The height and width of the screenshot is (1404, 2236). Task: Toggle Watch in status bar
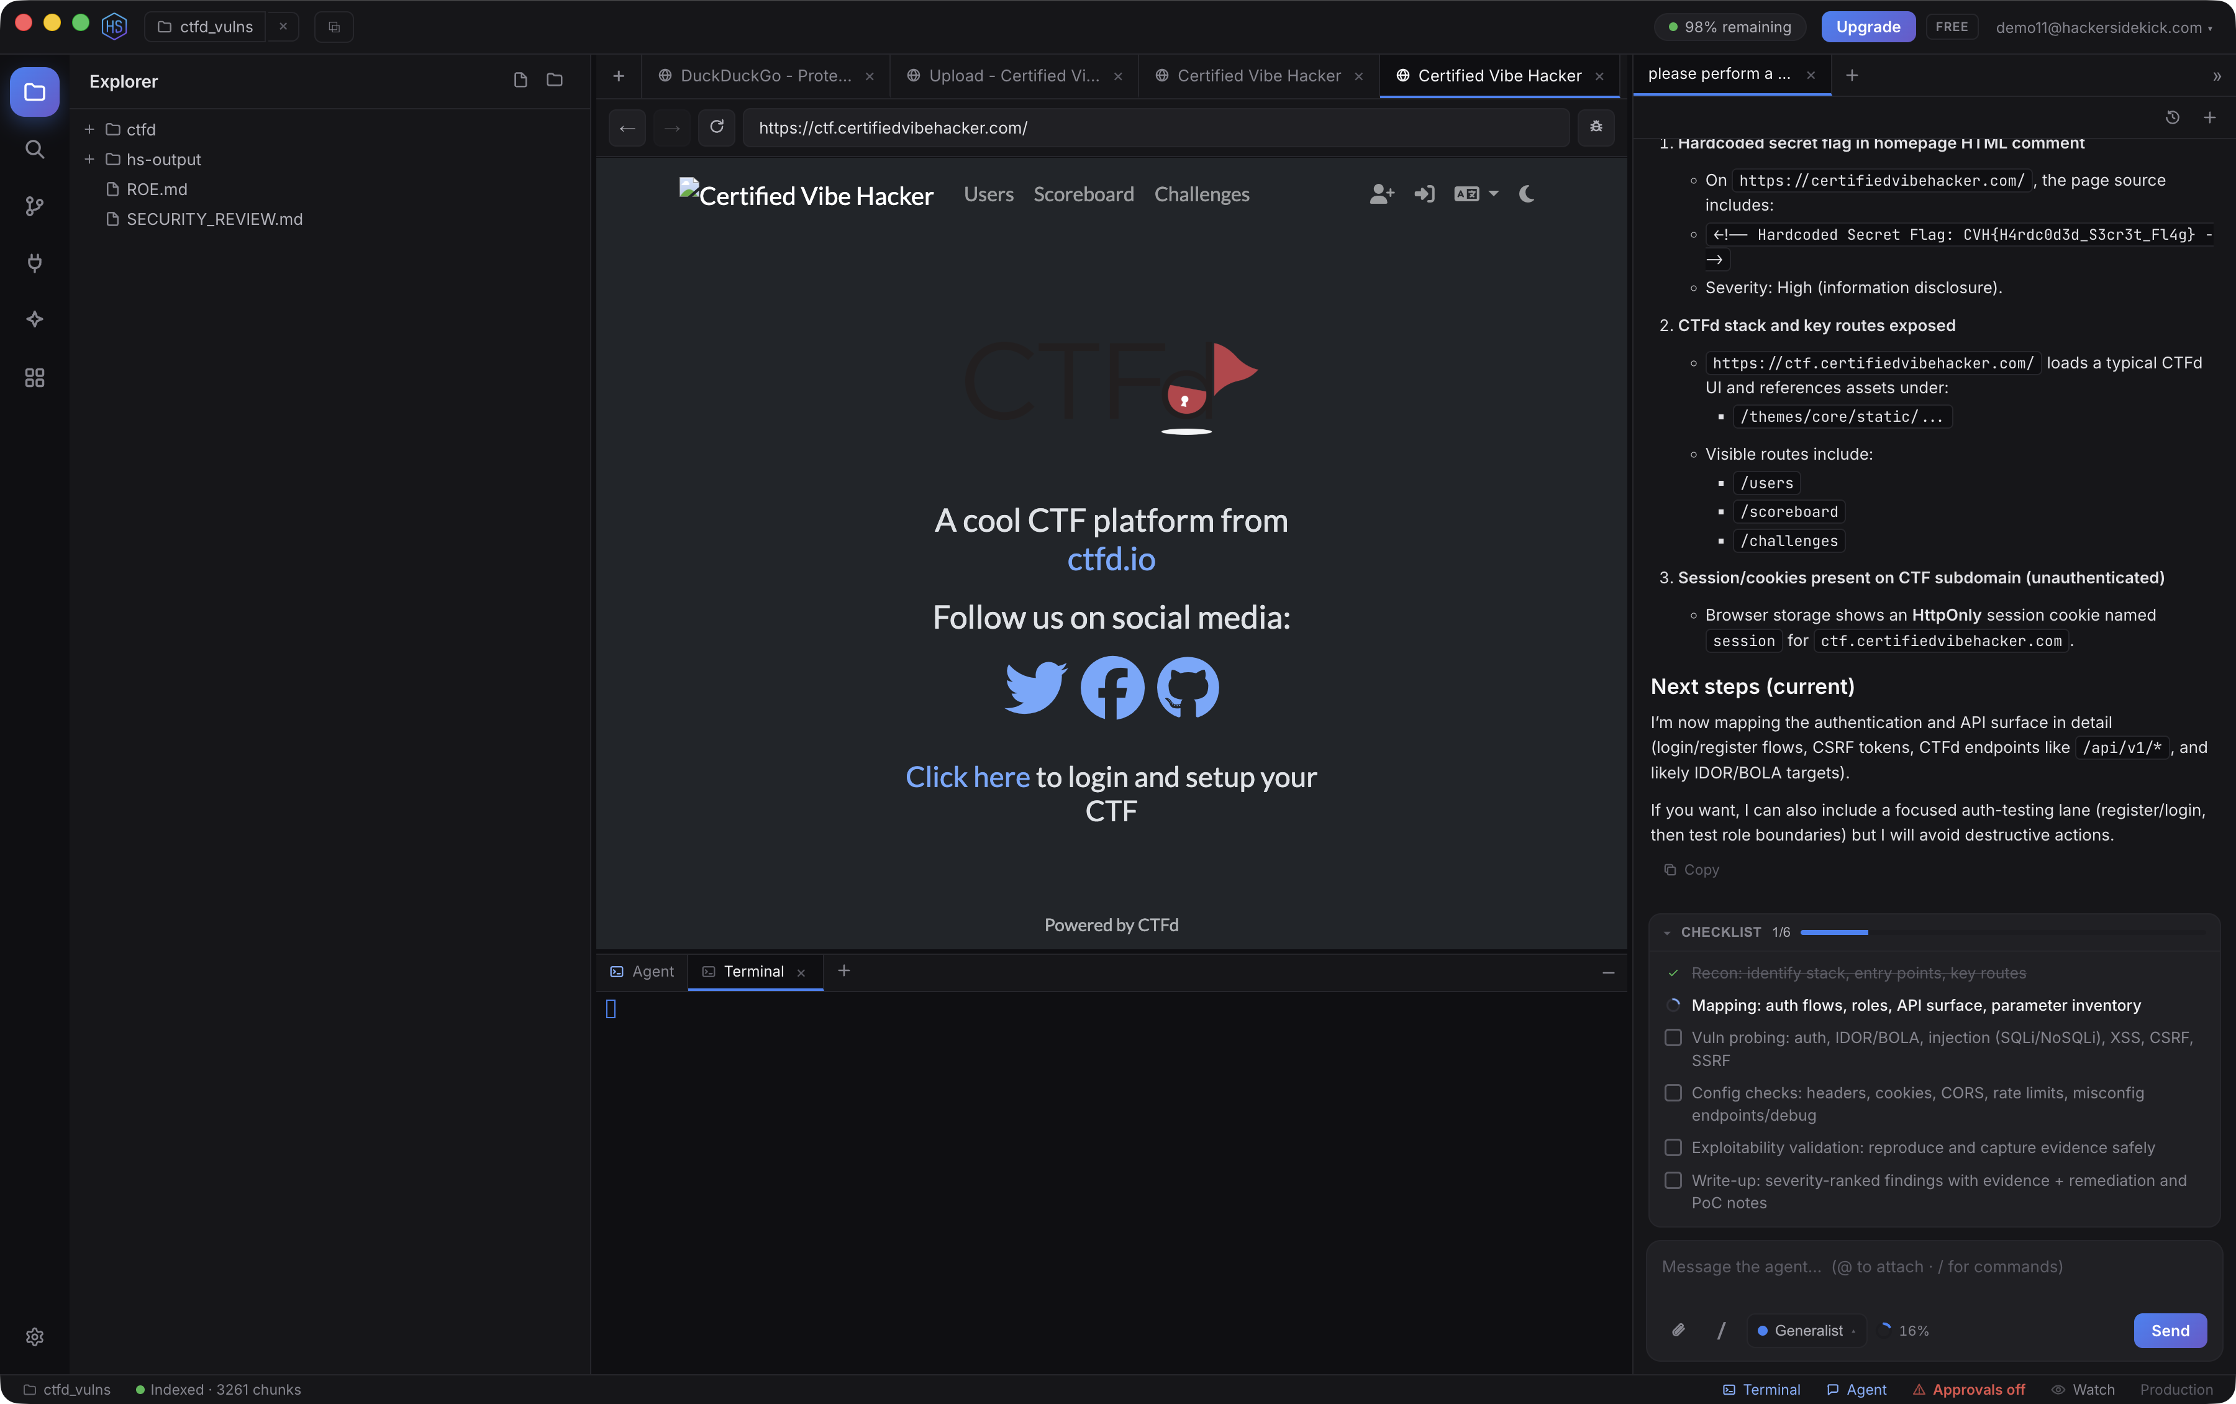click(2083, 1389)
